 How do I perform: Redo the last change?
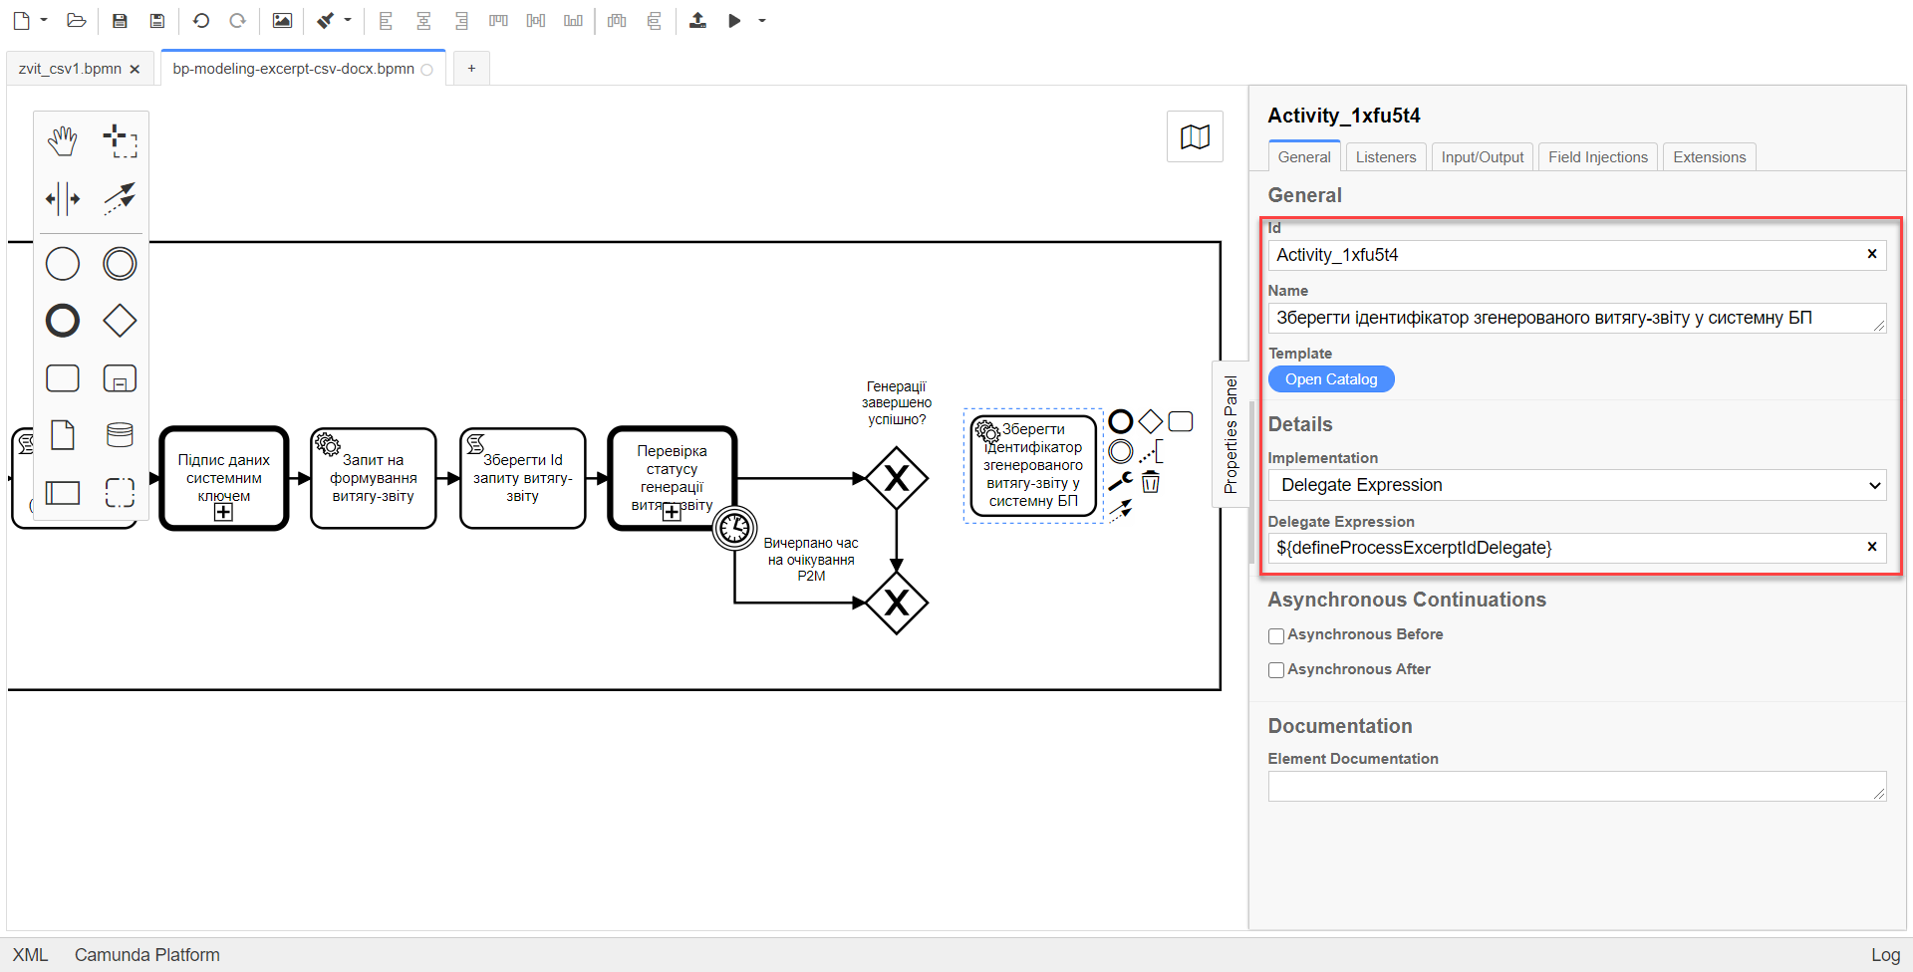point(237,20)
